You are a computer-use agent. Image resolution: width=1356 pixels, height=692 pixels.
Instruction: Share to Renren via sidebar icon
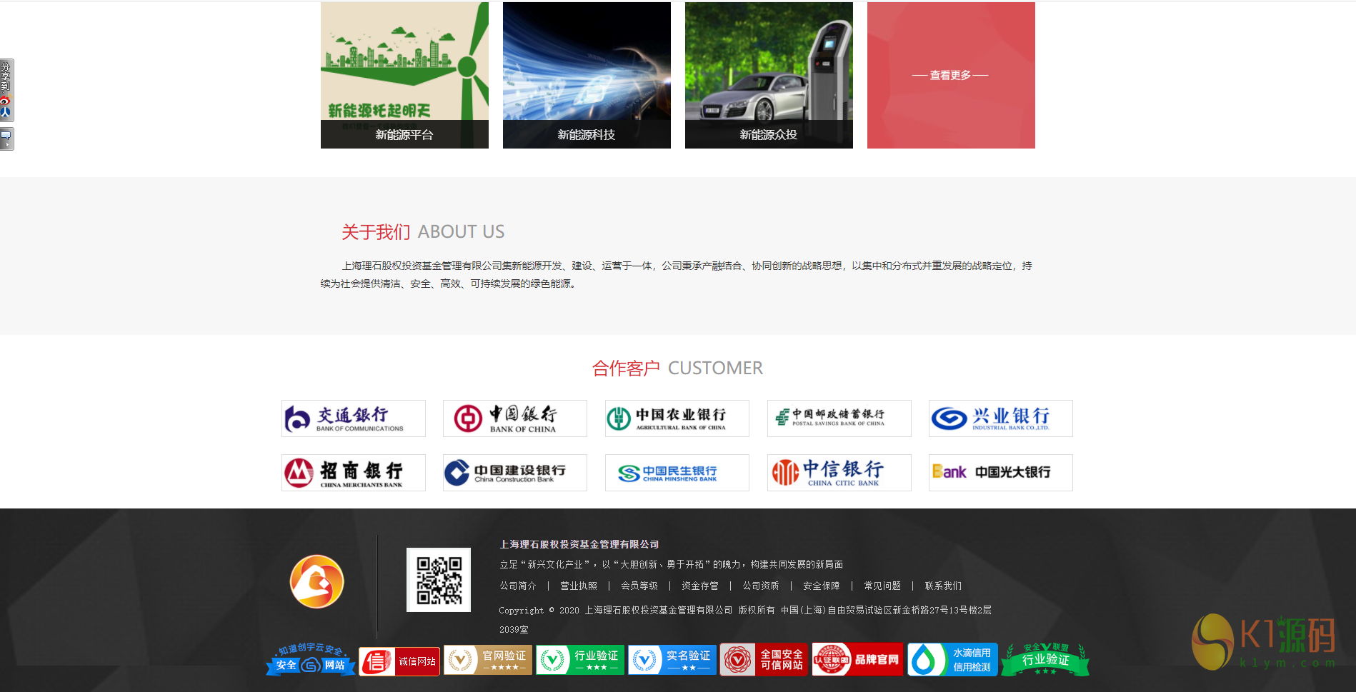coord(5,112)
